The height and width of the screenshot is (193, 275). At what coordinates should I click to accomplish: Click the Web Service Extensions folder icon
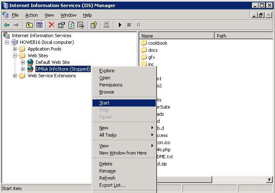(22, 76)
